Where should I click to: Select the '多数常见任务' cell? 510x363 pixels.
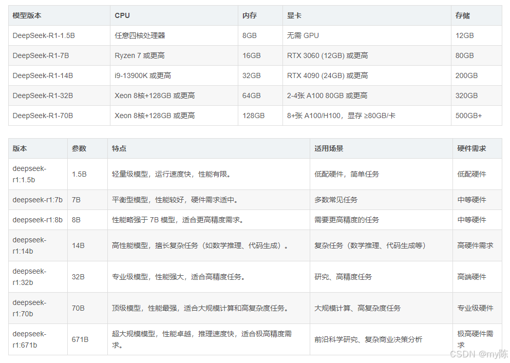point(381,200)
